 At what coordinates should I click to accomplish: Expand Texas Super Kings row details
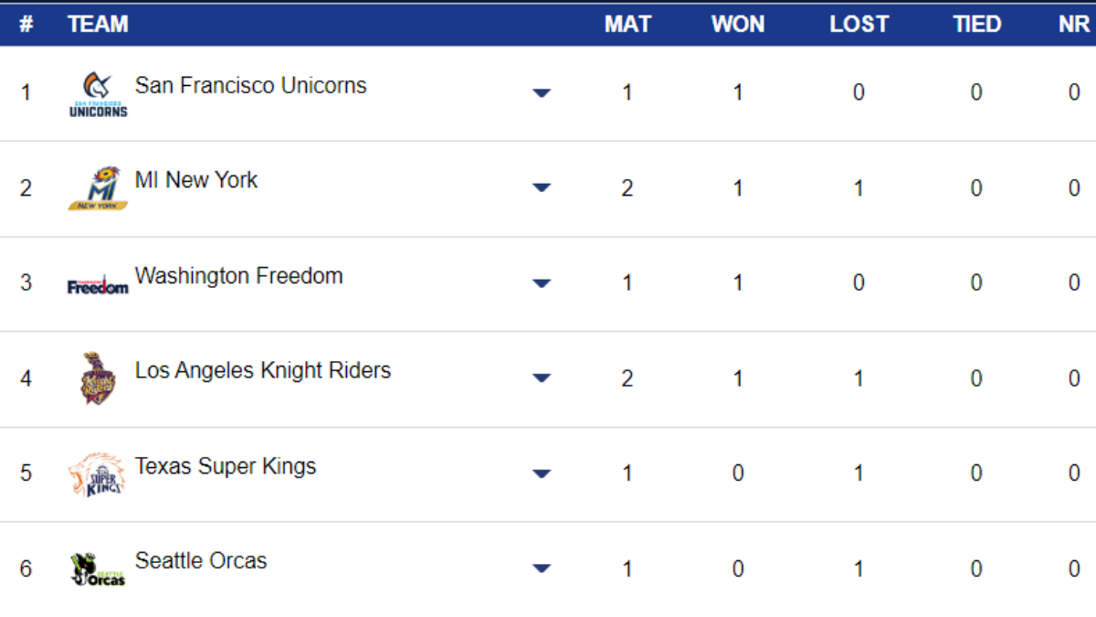pyautogui.click(x=542, y=473)
